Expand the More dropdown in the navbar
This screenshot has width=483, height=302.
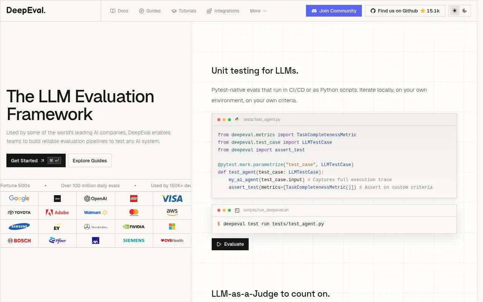tap(258, 11)
